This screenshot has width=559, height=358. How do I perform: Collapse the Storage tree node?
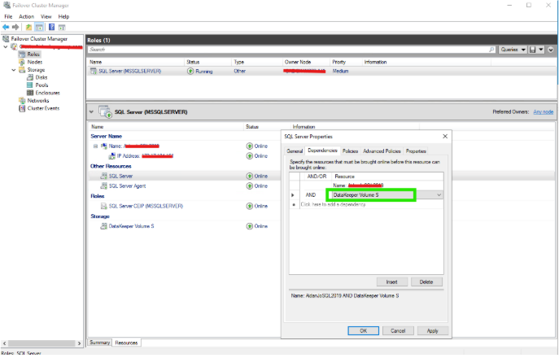[x=14, y=70]
